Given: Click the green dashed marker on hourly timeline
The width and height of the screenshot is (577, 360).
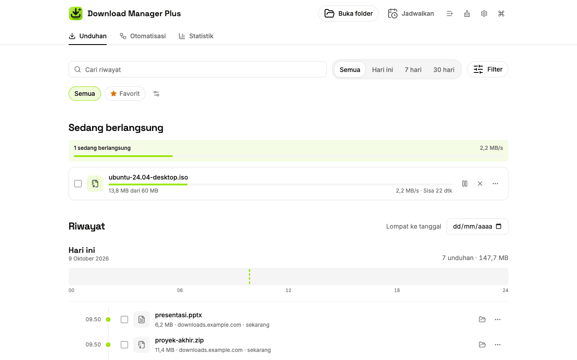Looking at the screenshot, I should coord(249,276).
